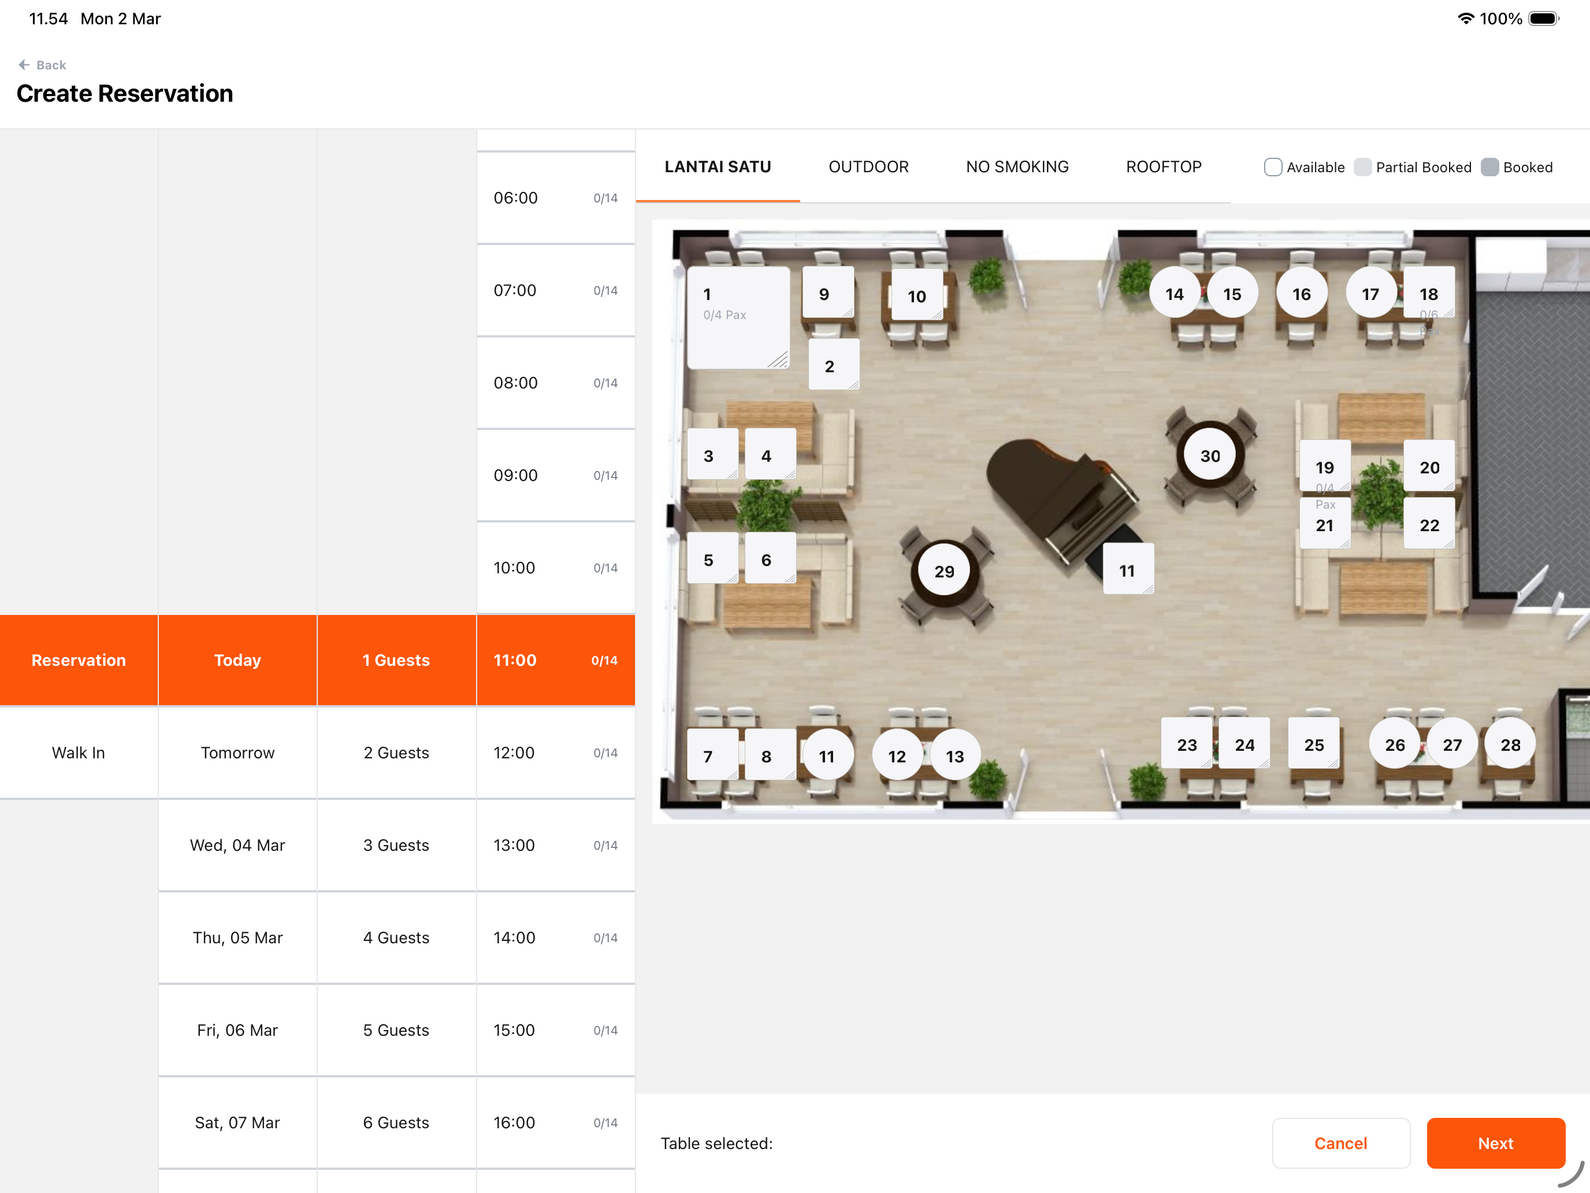Select round table 26
Viewport: 1590px width, 1193px height.
pos(1395,743)
